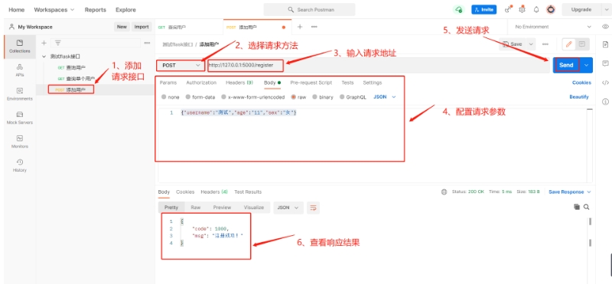Switch to the Pre-request Script tab
The image size is (612, 284).
311,82
